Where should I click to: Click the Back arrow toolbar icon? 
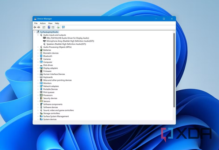35,27
